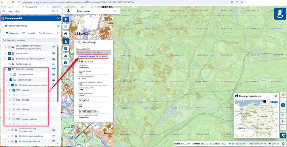Click the print map toolbar button
The width and height of the screenshot is (287, 147).
(66, 34)
